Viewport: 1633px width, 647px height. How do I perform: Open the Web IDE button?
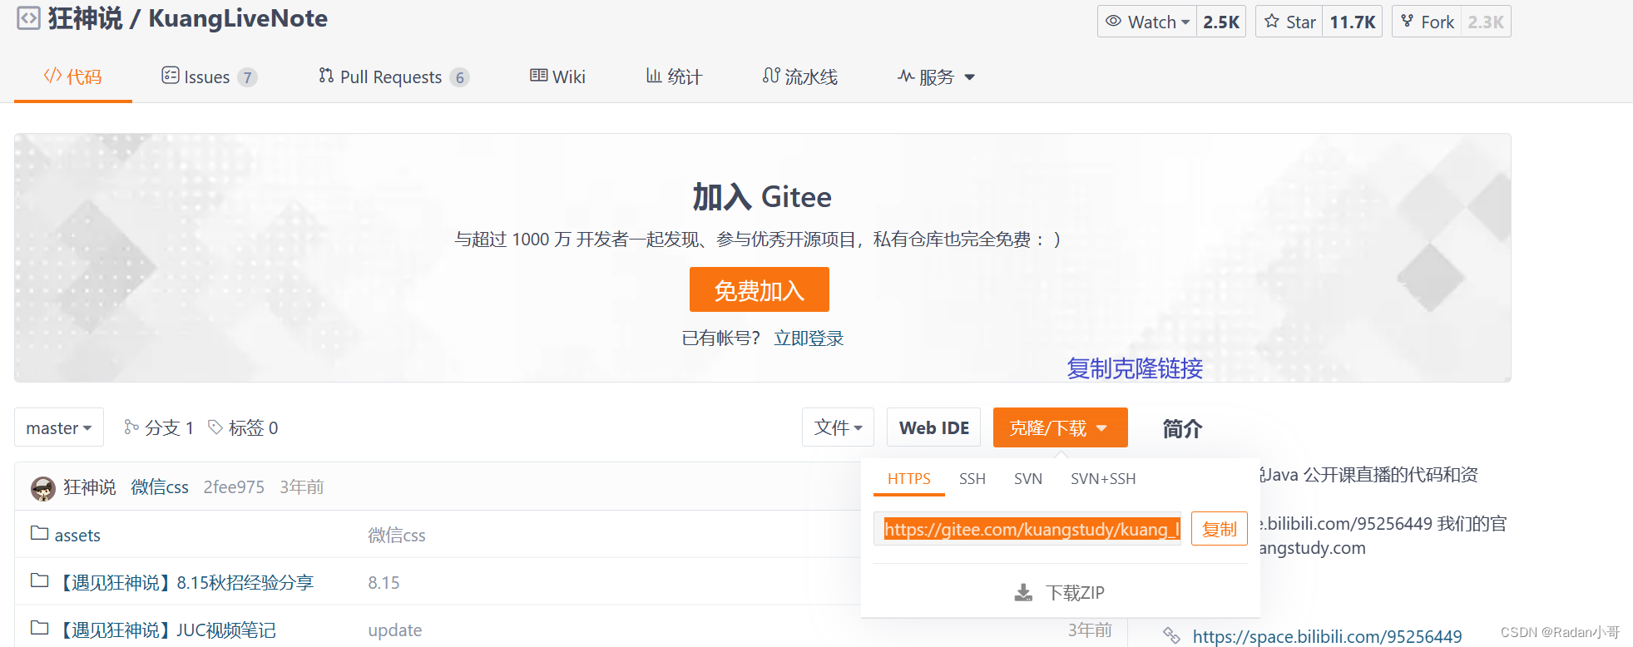(x=933, y=427)
